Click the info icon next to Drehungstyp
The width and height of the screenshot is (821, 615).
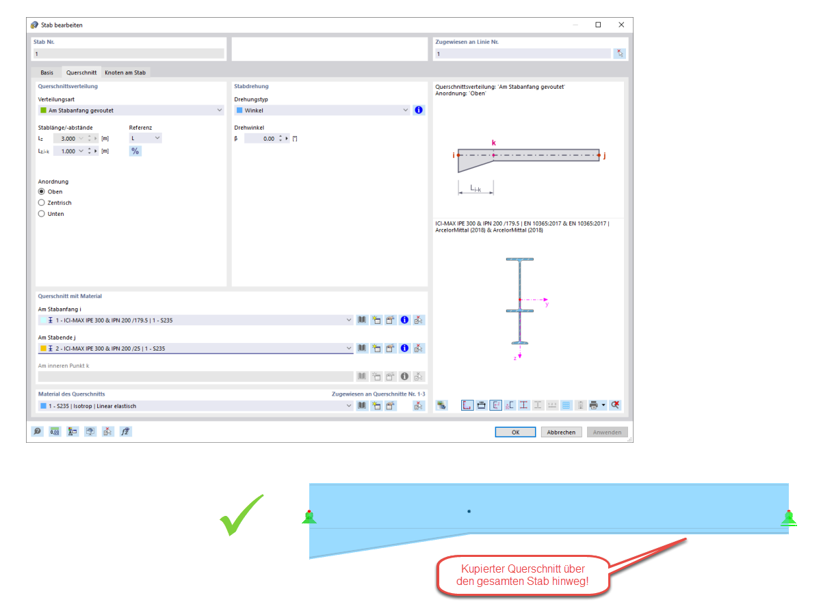point(419,110)
